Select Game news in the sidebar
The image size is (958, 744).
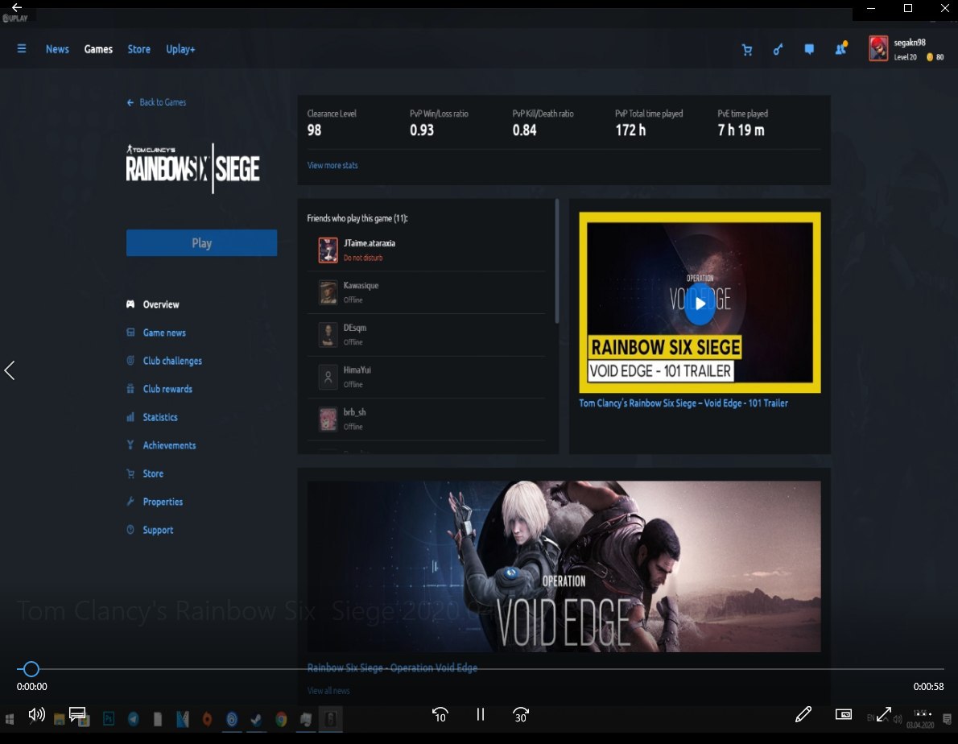pos(164,333)
